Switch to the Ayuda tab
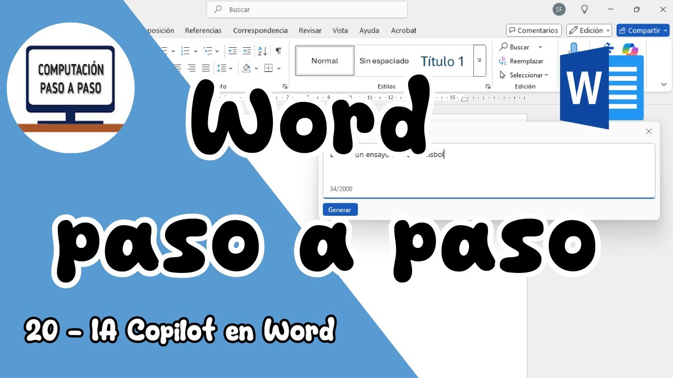The width and height of the screenshot is (673, 378). click(369, 30)
